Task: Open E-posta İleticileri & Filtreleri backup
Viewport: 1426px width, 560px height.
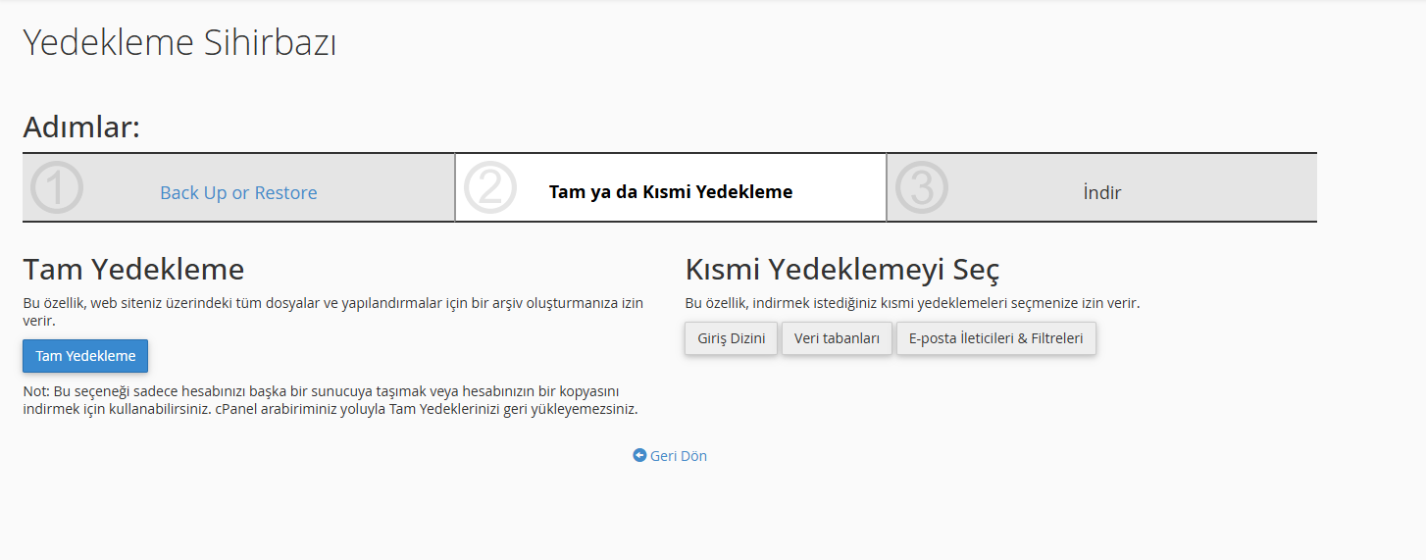Action: 995,338
